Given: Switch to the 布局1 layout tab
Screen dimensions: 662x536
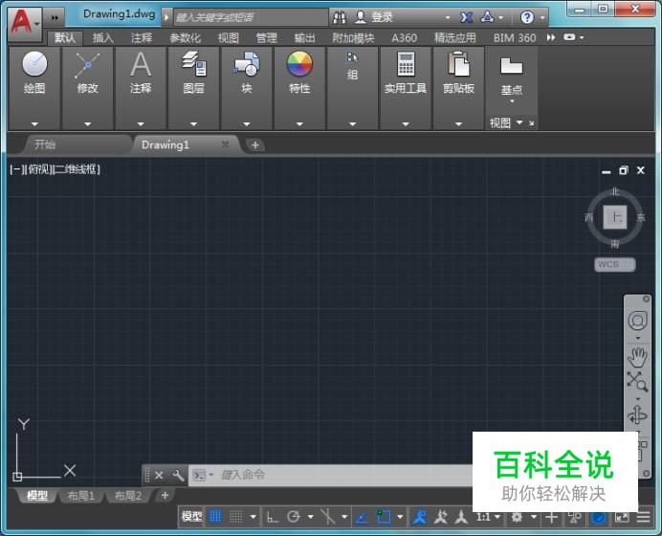Looking at the screenshot, I should tap(78, 496).
